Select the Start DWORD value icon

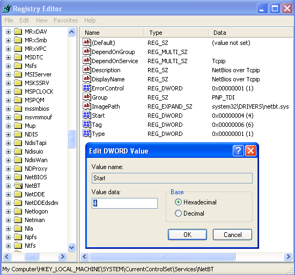(x=87, y=115)
